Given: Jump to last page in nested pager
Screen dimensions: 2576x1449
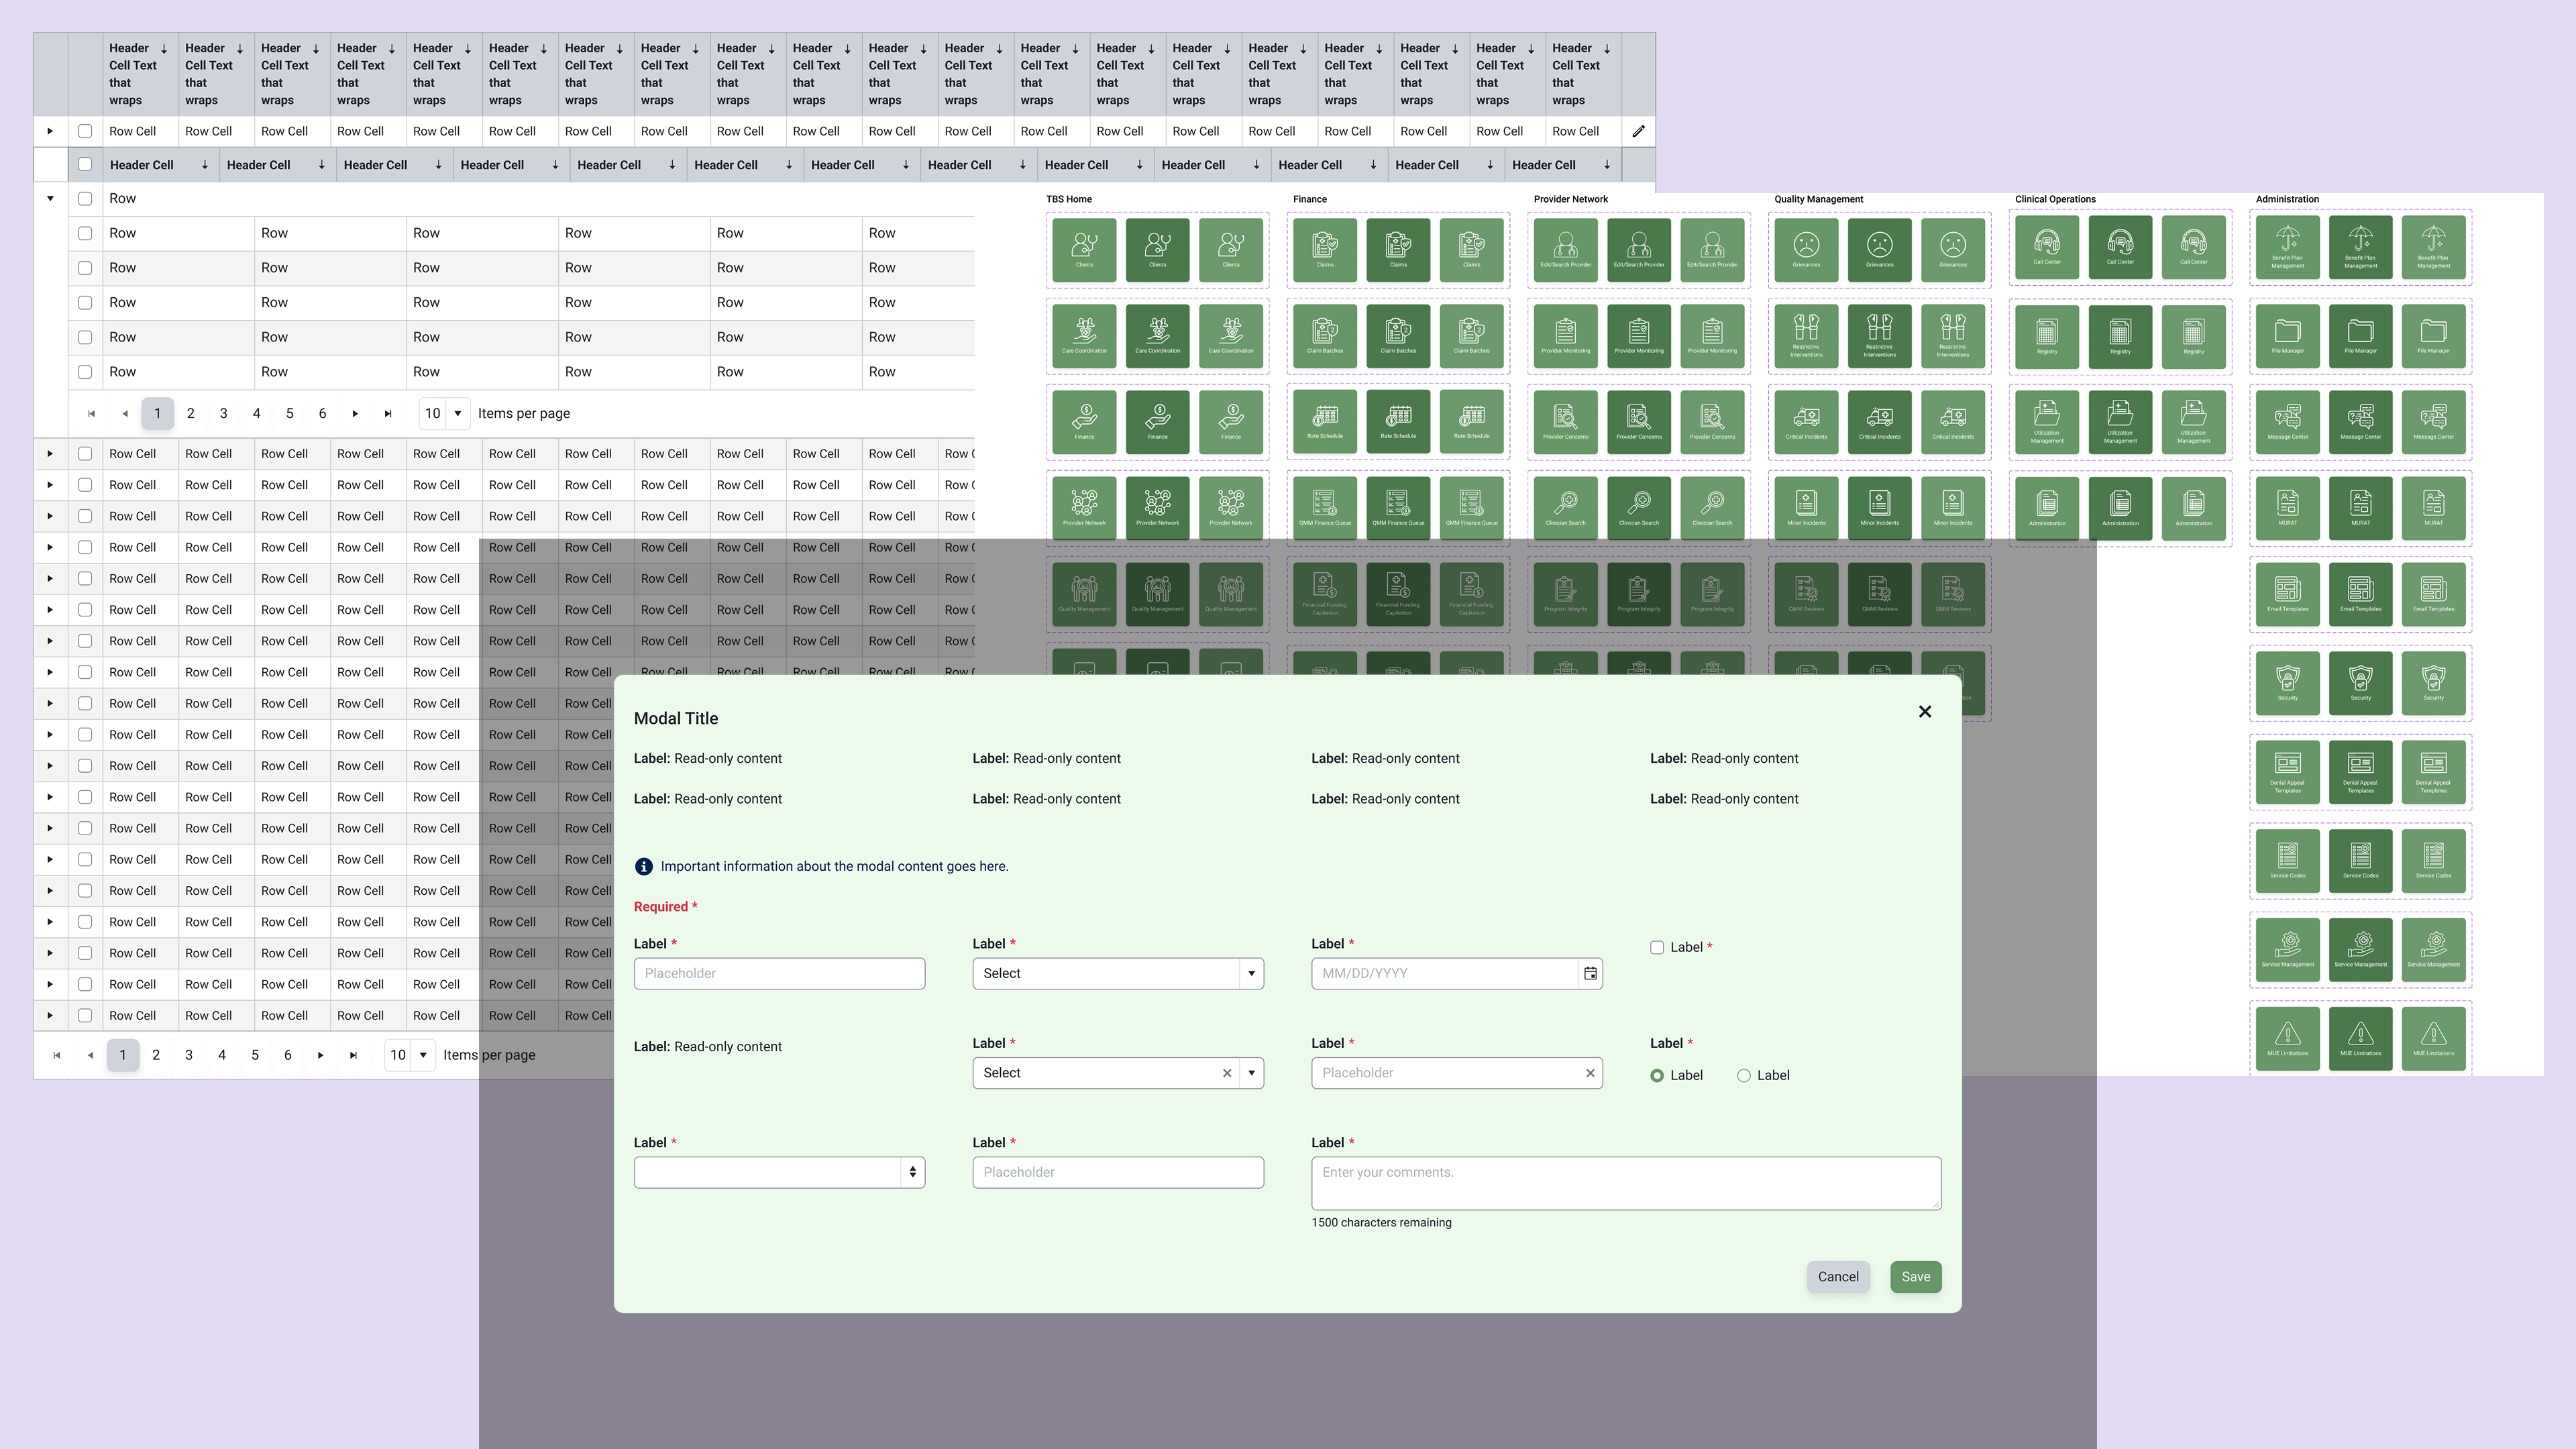Looking at the screenshot, I should pos(388,413).
